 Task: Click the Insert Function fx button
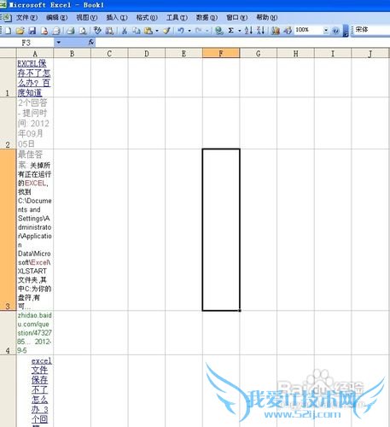pos(91,43)
